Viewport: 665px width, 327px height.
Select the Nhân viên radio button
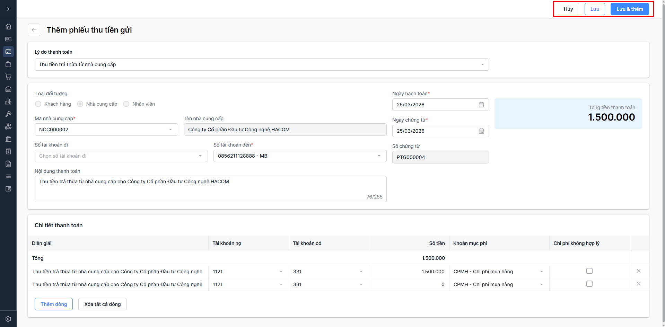[x=126, y=104]
